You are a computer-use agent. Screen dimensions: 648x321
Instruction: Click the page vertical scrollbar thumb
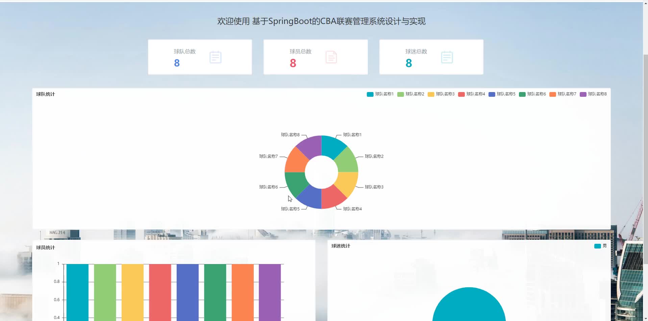pyautogui.click(x=645, y=158)
